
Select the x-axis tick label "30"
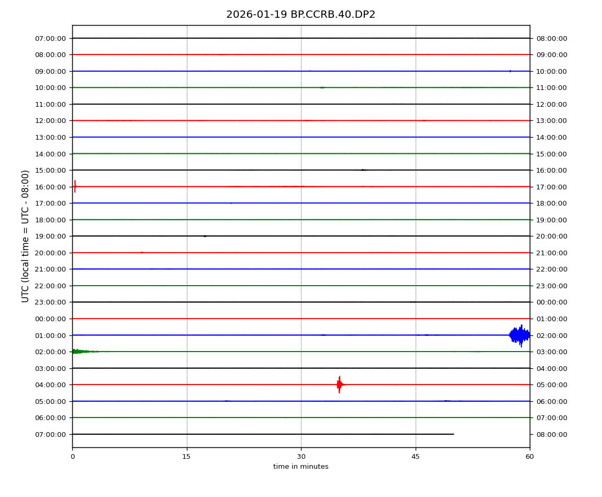301,457
